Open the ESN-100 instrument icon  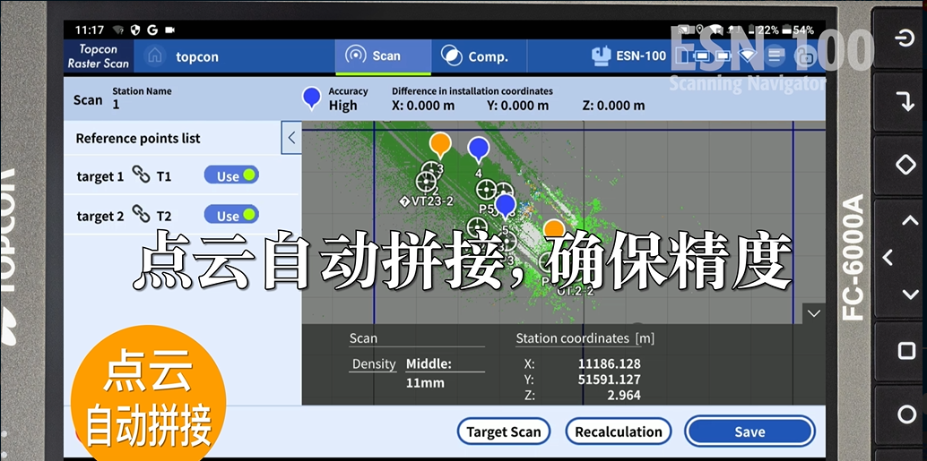[602, 55]
